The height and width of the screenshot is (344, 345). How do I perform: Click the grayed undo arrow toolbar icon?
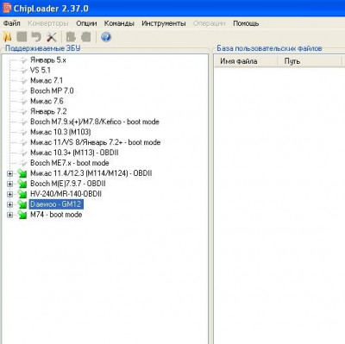tap(36, 37)
